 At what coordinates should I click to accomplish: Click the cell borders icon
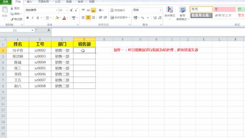pos(47,18)
